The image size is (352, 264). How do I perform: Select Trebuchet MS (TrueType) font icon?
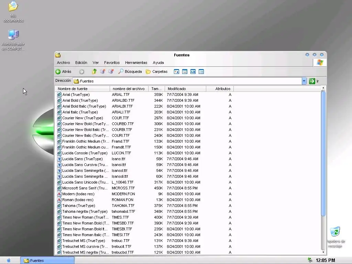[59, 241]
